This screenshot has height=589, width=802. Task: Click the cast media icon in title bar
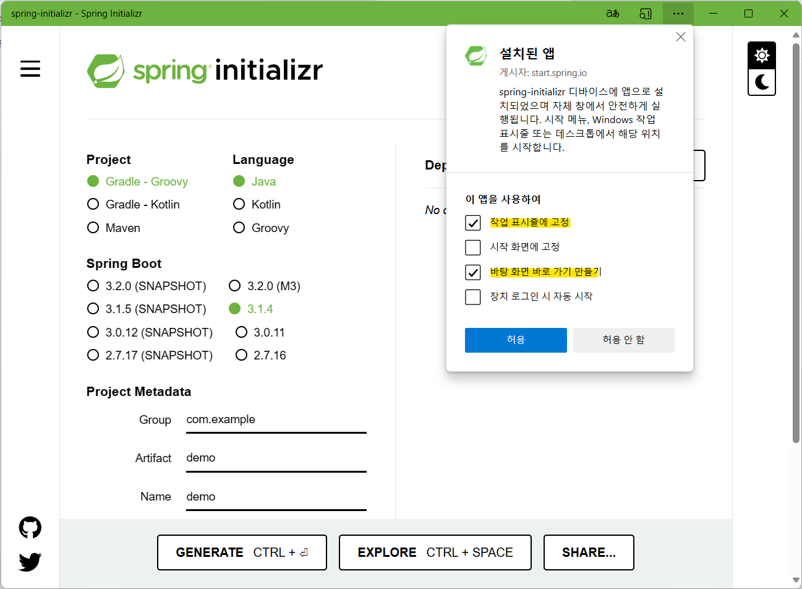point(646,14)
